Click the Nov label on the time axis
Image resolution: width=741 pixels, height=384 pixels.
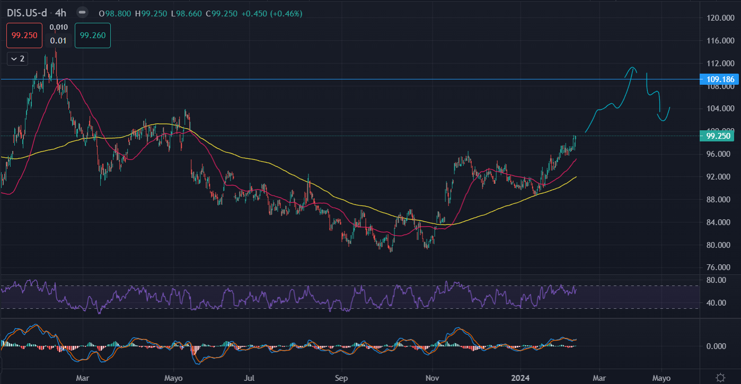(x=433, y=378)
